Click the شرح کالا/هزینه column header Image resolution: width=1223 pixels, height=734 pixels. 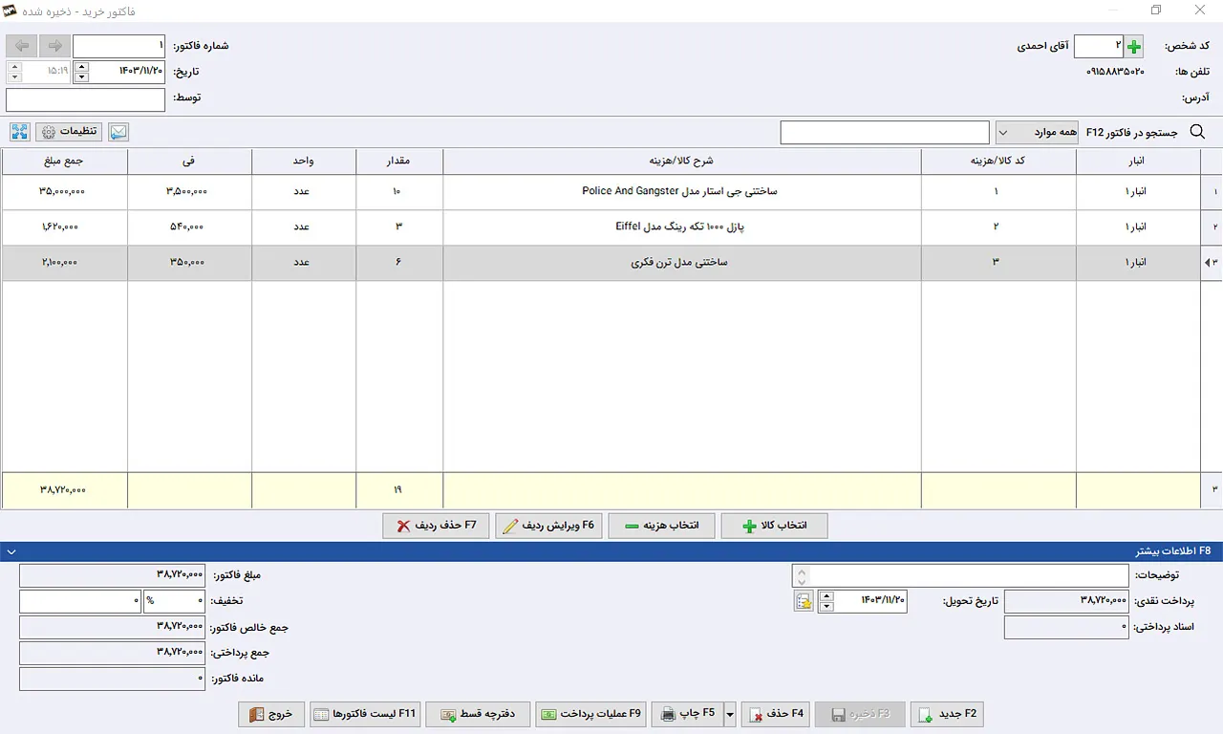click(x=681, y=162)
